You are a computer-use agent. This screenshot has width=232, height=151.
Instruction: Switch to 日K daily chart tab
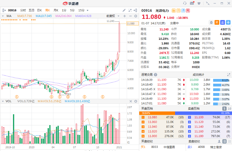[39, 10]
